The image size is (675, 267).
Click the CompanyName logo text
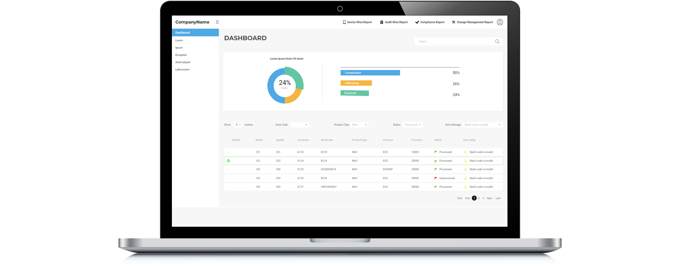[192, 22]
